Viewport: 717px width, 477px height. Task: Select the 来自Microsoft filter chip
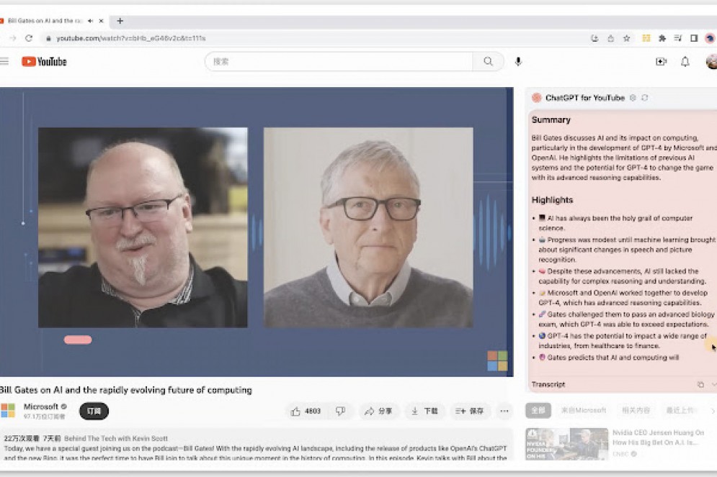tap(584, 410)
